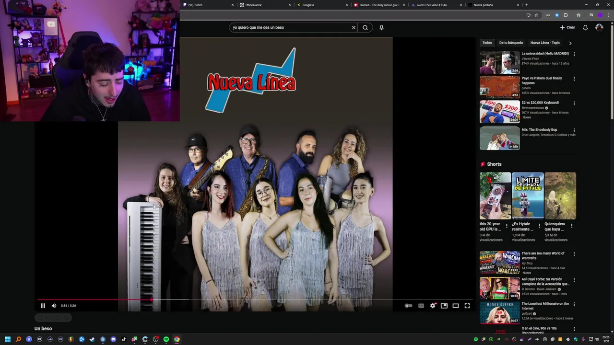The image size is (614, 345).
Task: Click the Crear button
Action: click(567, 27)
